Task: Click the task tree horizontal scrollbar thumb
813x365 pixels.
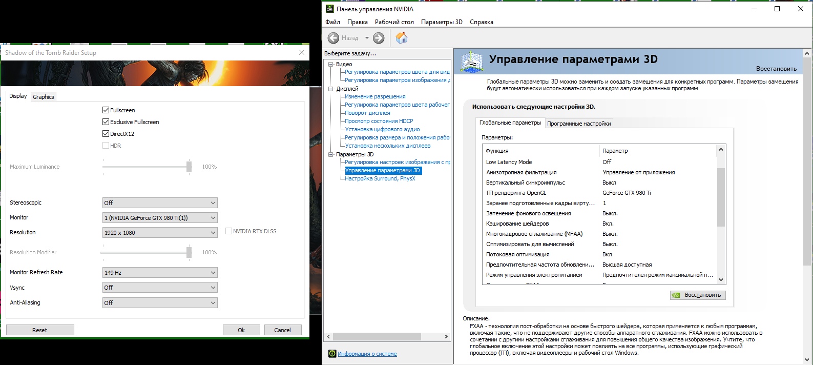Action: (x=377, y=337)
